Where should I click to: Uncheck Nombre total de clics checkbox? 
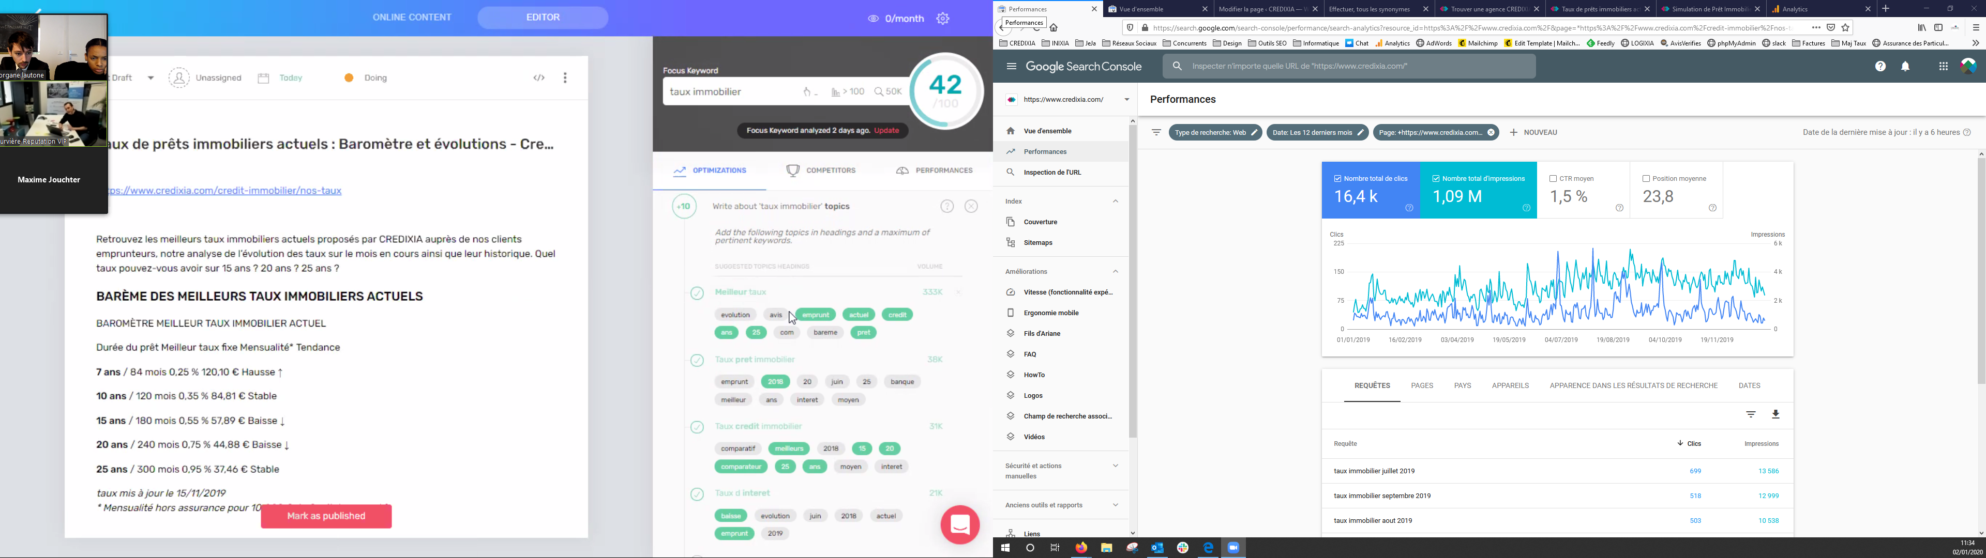(1337, 179)
